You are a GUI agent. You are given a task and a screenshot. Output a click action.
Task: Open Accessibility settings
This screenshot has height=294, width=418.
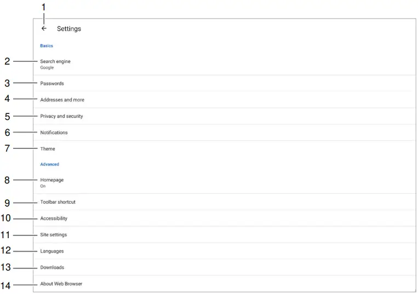point(54,218)
